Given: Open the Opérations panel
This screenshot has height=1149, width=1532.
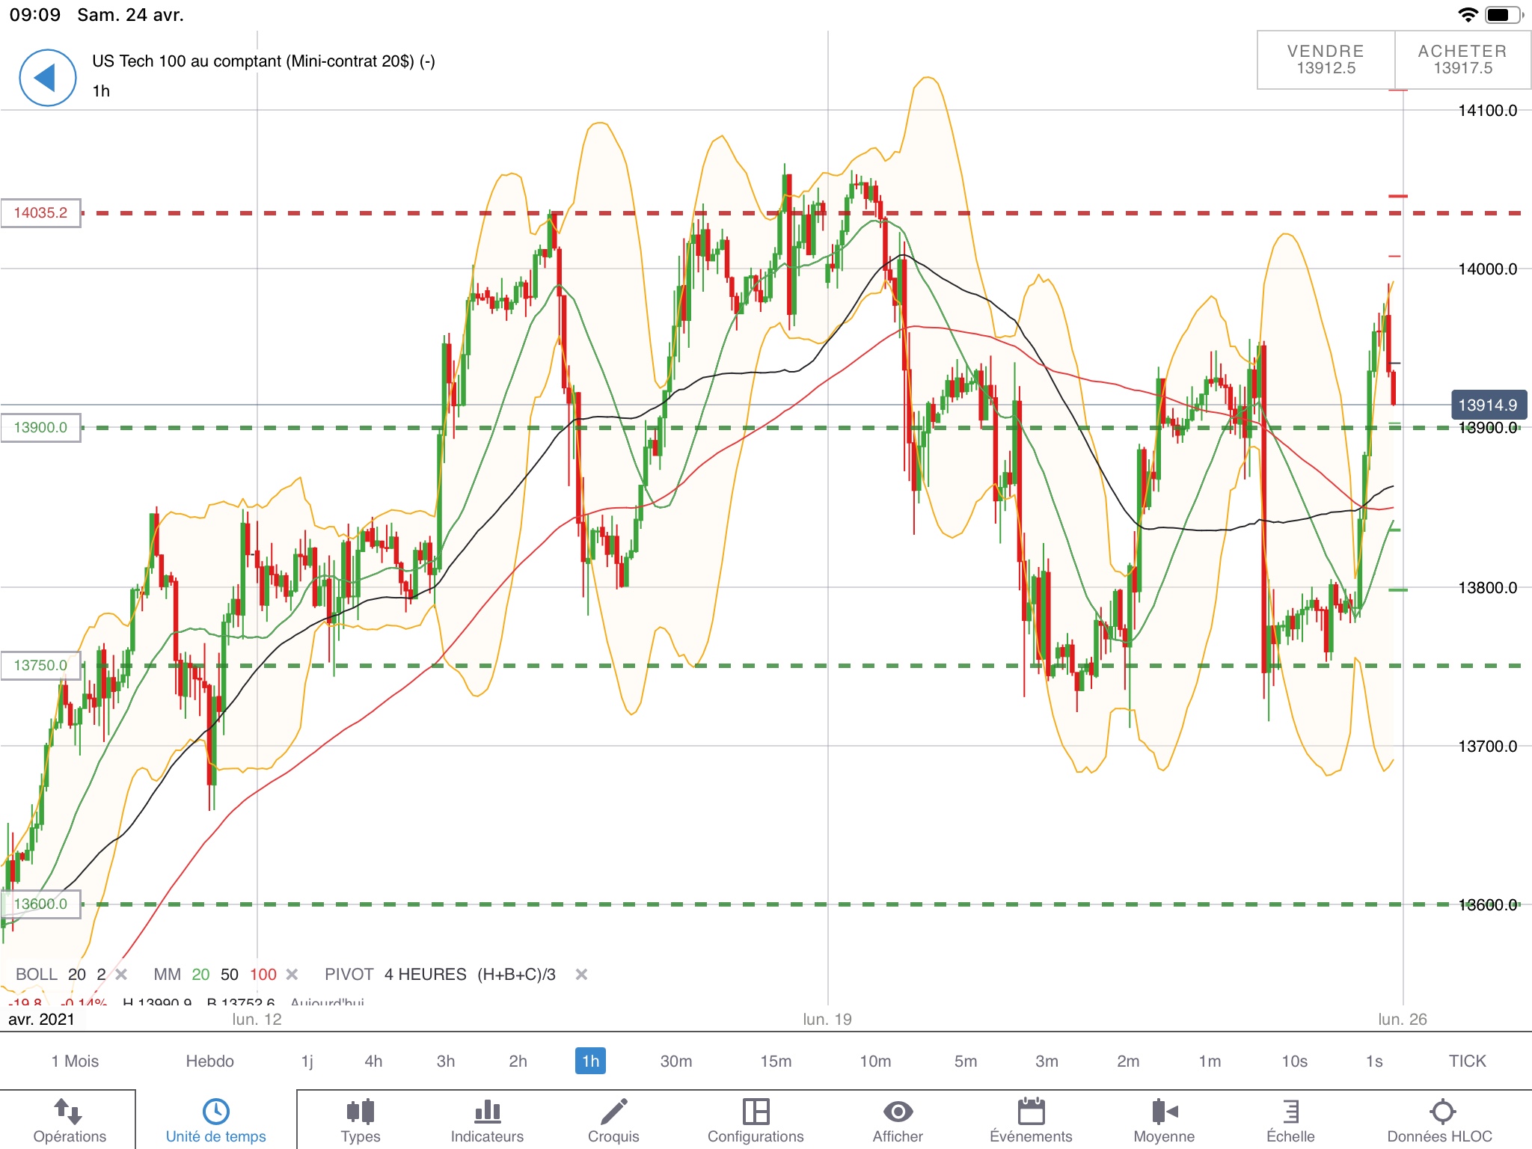Looking at the screenshot, I should tap(69, 1120).
